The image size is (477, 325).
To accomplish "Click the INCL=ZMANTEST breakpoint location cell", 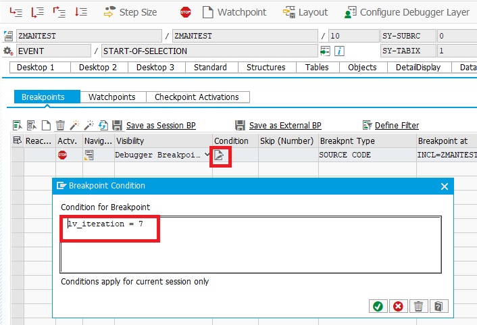I will [447, 155].
